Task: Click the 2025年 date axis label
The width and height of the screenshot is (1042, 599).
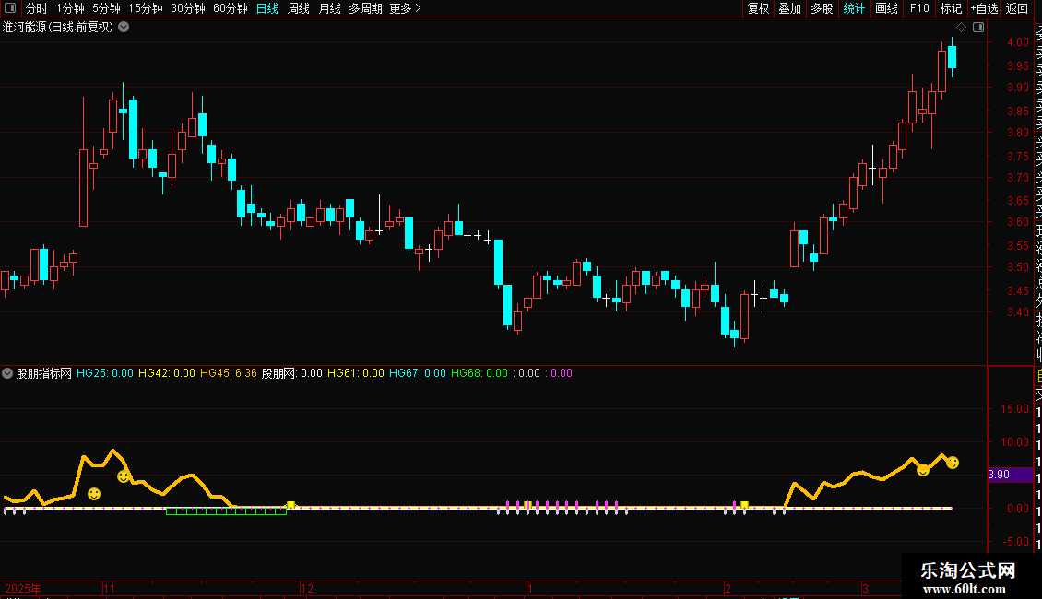Action: coord(23,588)
